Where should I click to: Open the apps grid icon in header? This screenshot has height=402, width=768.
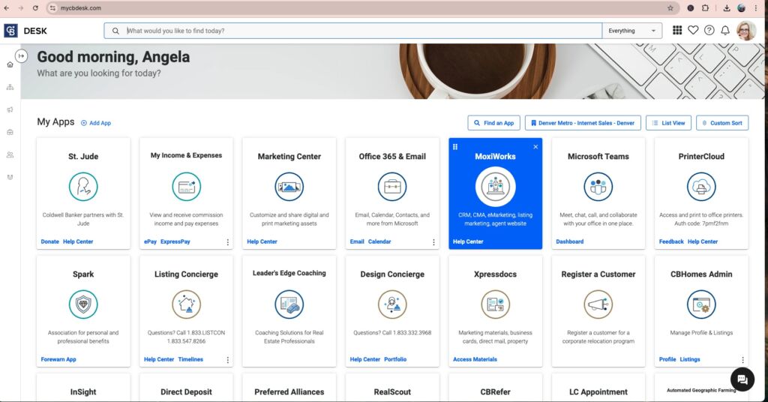(677, 30)
